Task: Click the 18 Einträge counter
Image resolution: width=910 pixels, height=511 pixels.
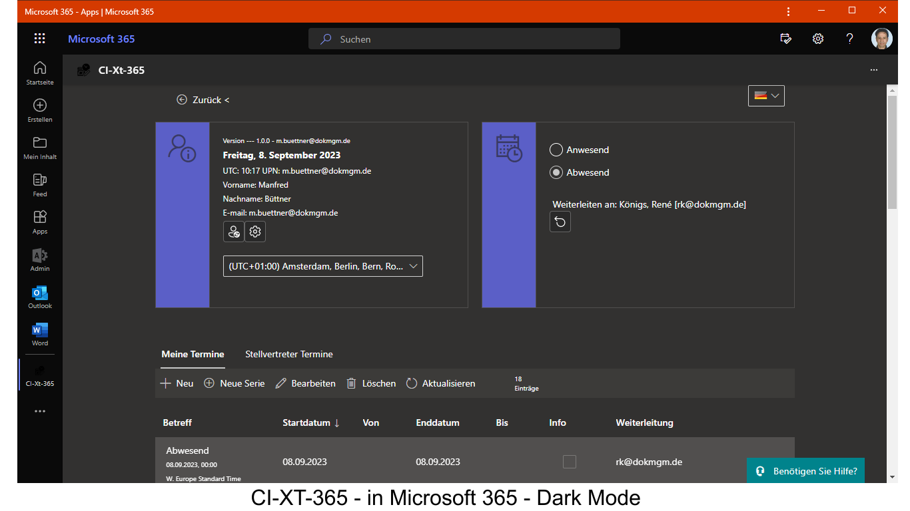Action: pos(526,383)
